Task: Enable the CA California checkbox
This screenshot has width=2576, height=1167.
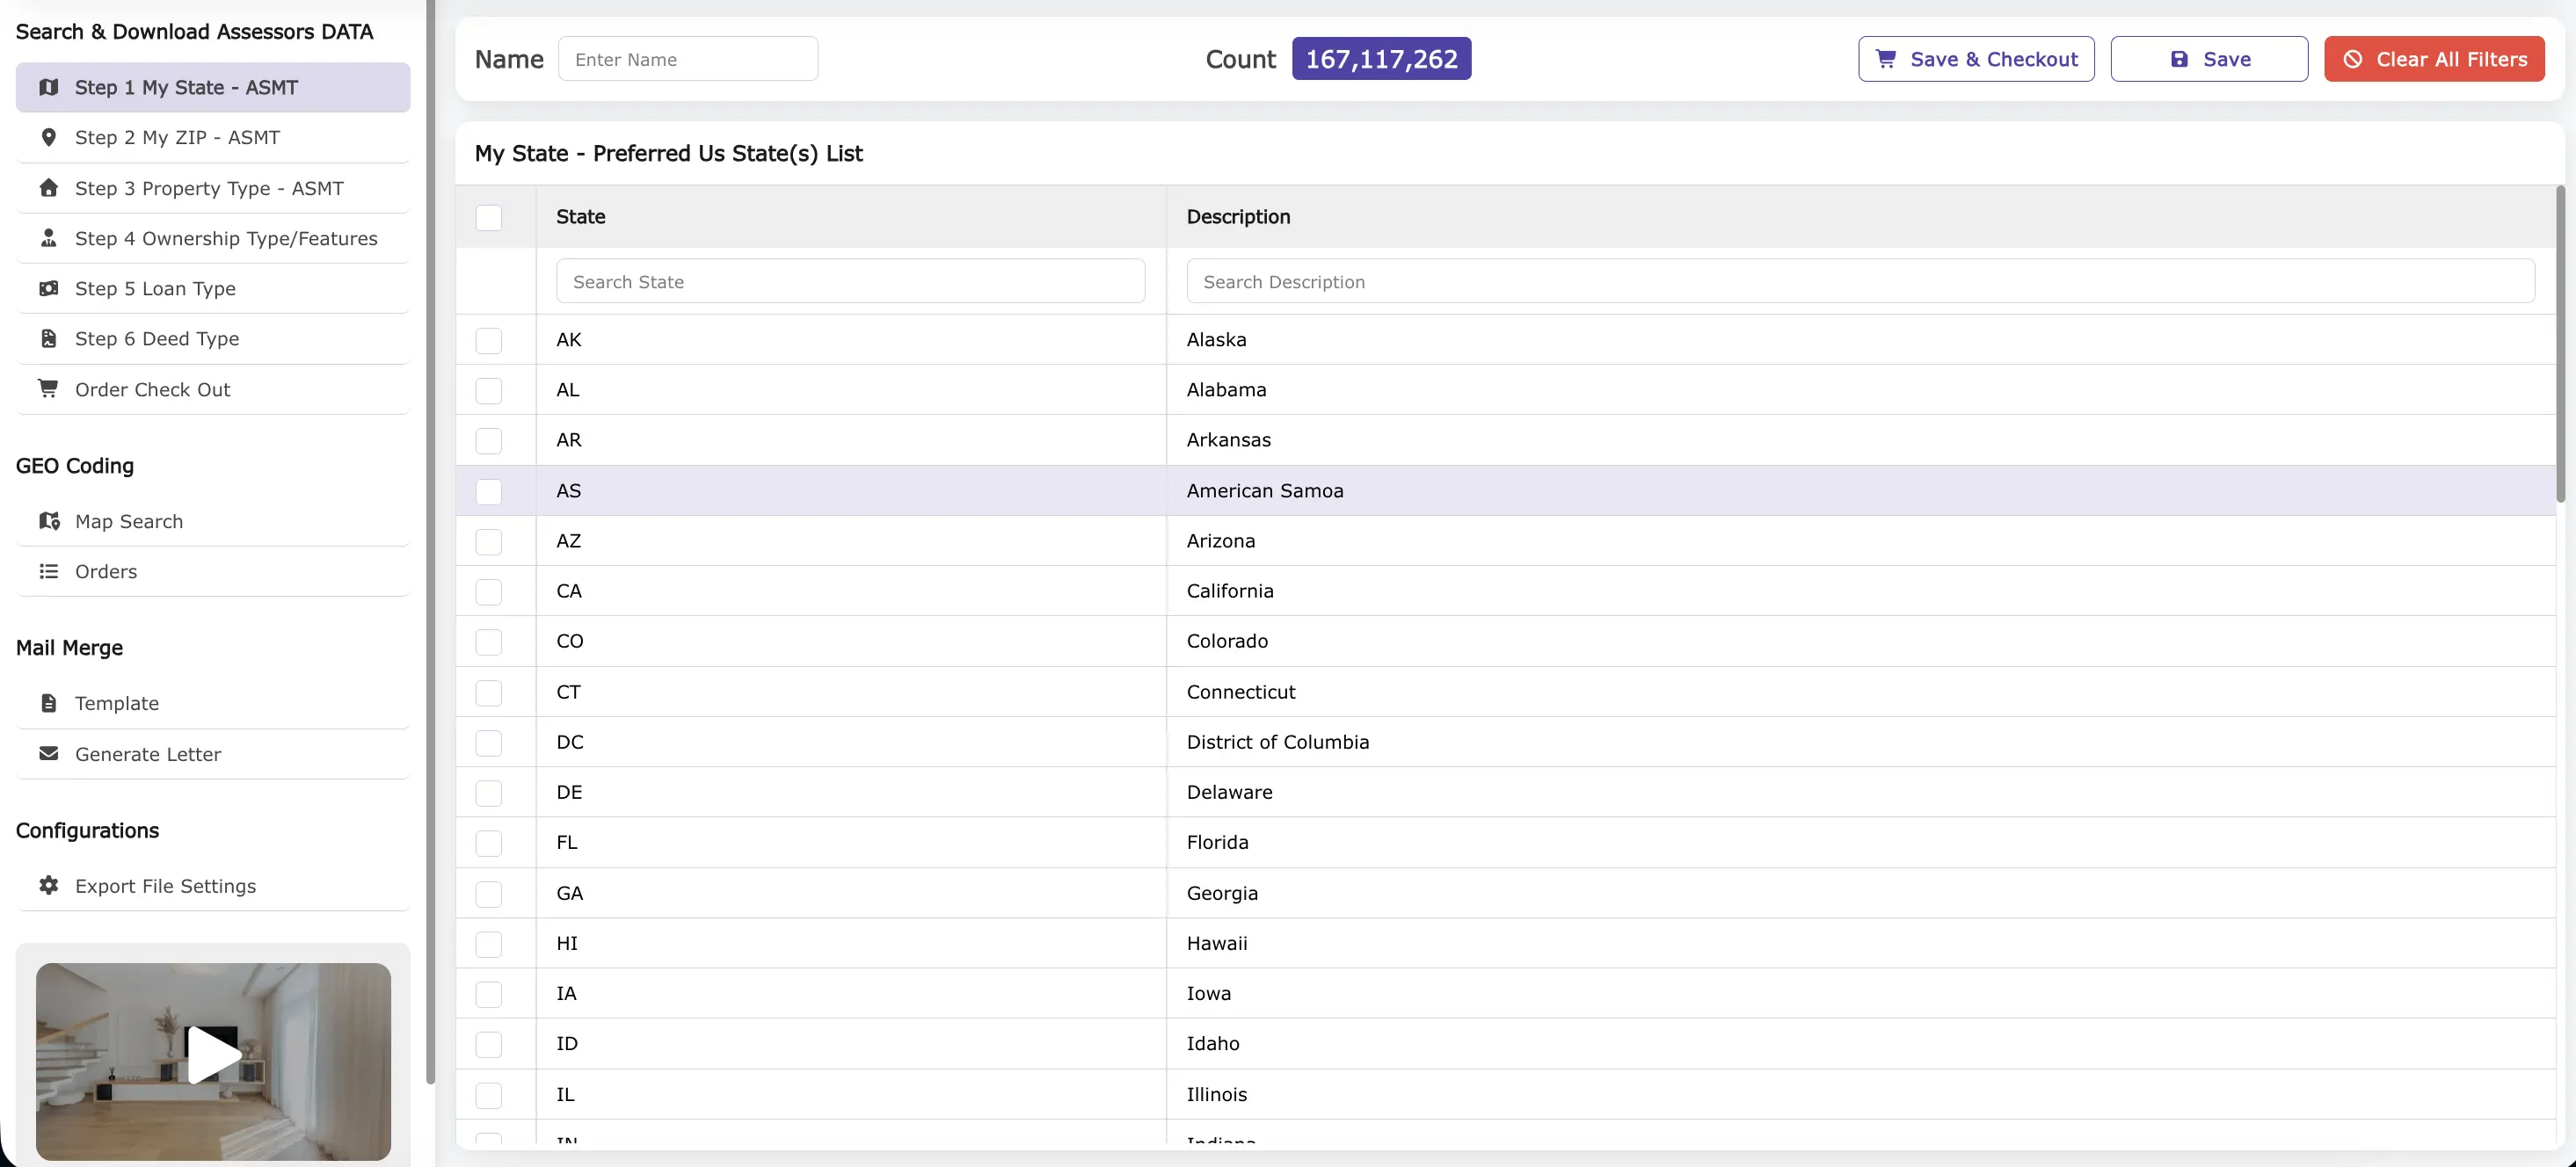Action: (x=489, y=591)
